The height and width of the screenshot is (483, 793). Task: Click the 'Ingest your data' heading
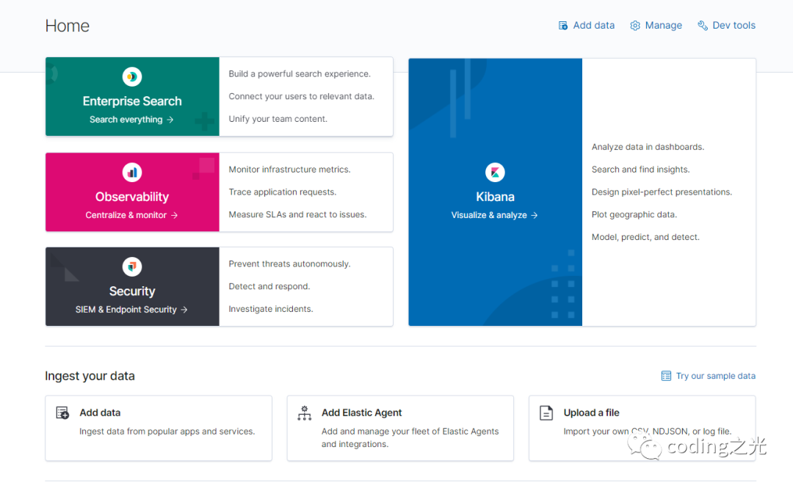tap(90, 376)
